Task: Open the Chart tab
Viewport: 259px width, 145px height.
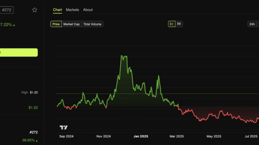Action: coord(57,10)
